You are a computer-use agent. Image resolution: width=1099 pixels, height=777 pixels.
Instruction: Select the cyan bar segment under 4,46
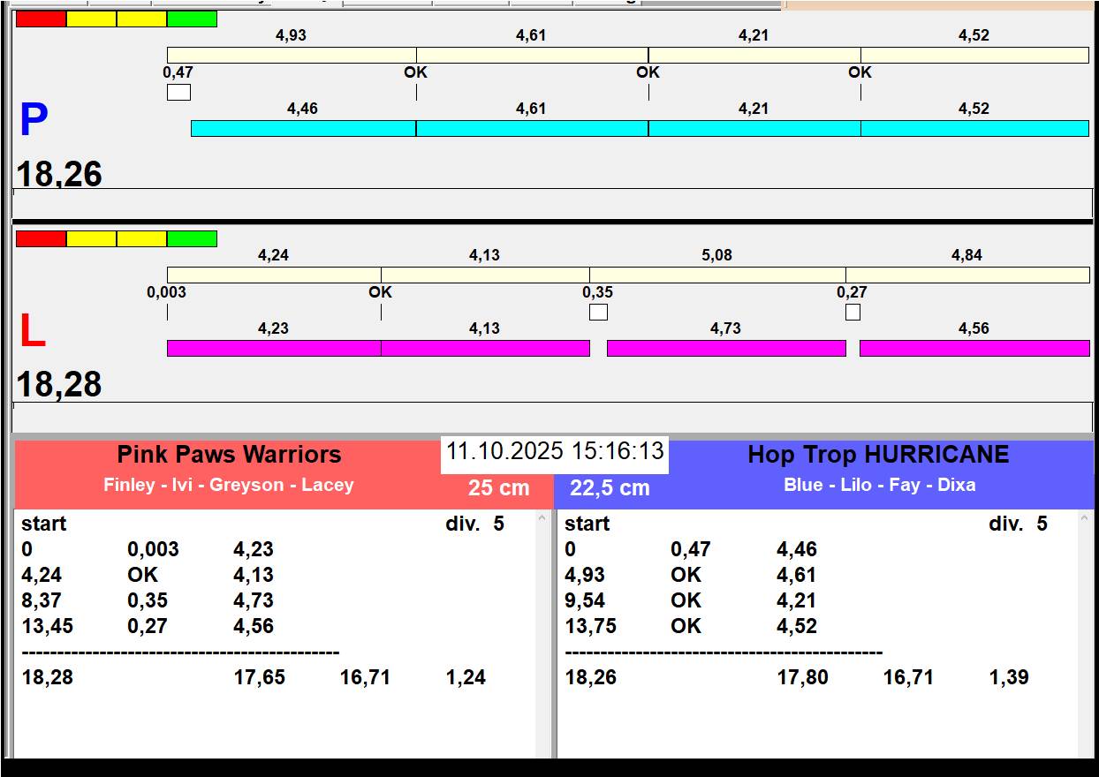303,128
